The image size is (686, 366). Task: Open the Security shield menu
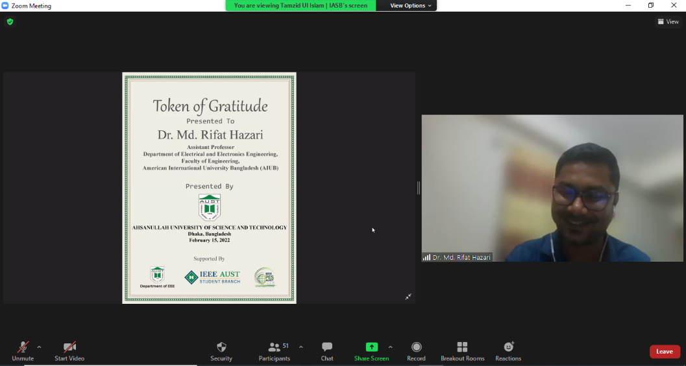tap(221, 351)
